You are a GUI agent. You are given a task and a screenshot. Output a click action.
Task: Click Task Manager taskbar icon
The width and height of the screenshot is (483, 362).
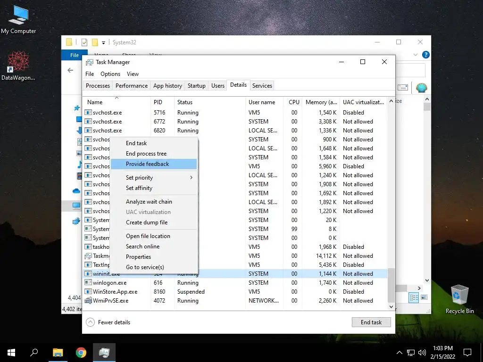(104, 353)
